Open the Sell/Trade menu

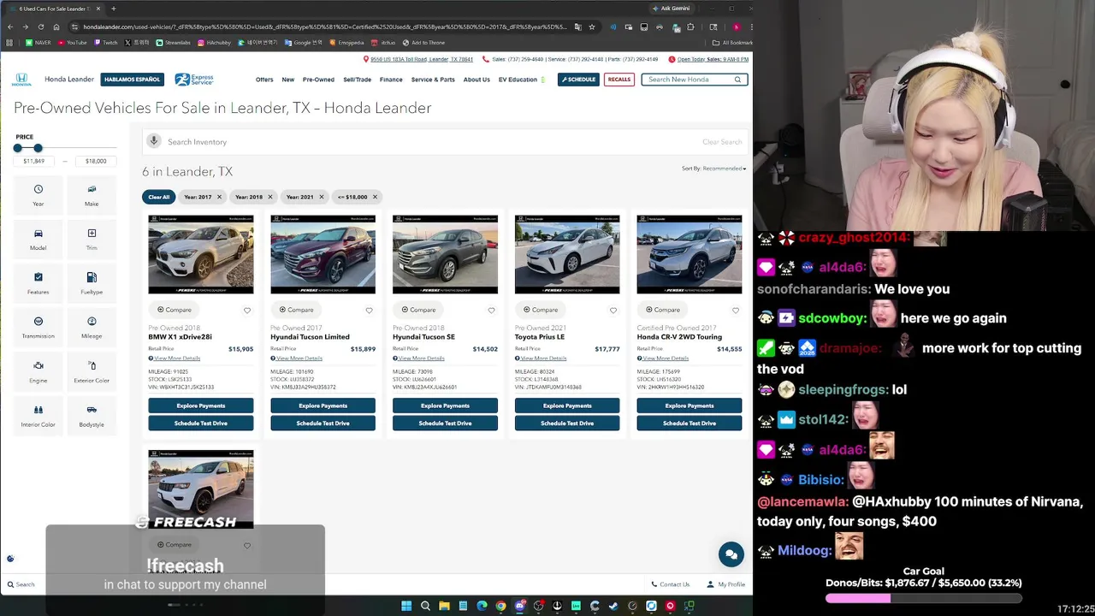tap(358, 80)
